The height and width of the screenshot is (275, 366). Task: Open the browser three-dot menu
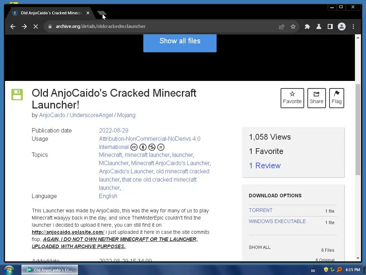tap(353, 26)
